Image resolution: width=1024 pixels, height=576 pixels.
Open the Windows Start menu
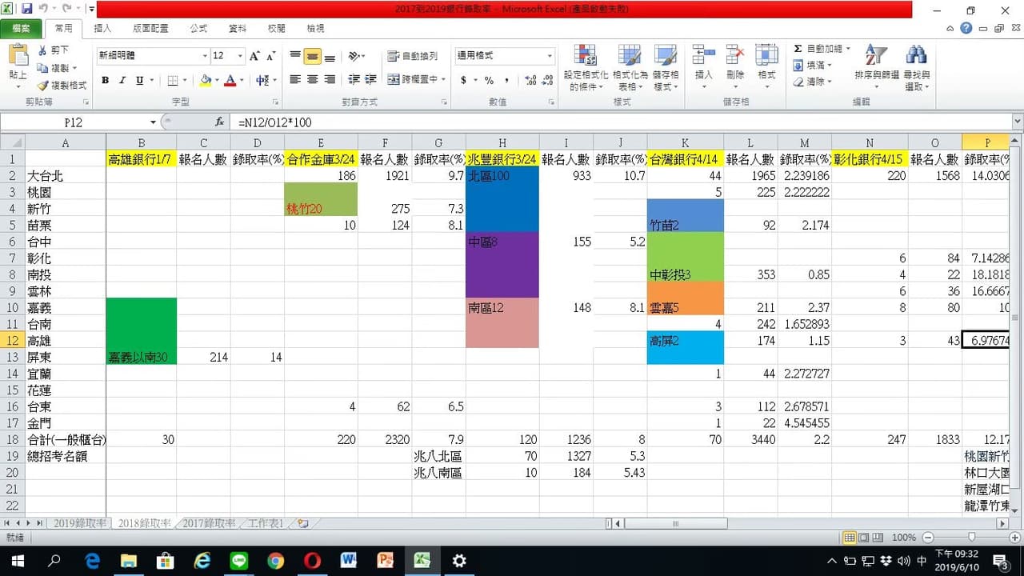[18, 561]
